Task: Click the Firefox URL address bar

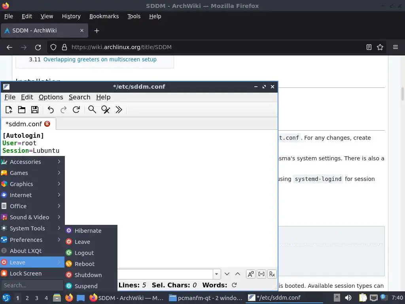Action: pos(216,47)
